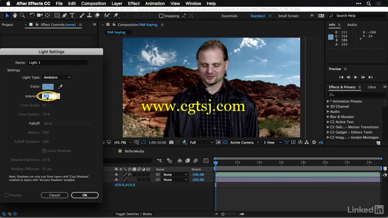Toggle the Snapping checkbox

(x=162, y=16)
